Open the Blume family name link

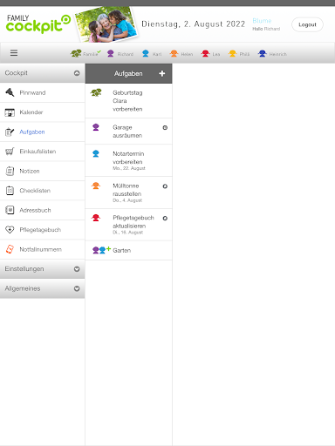262,21
